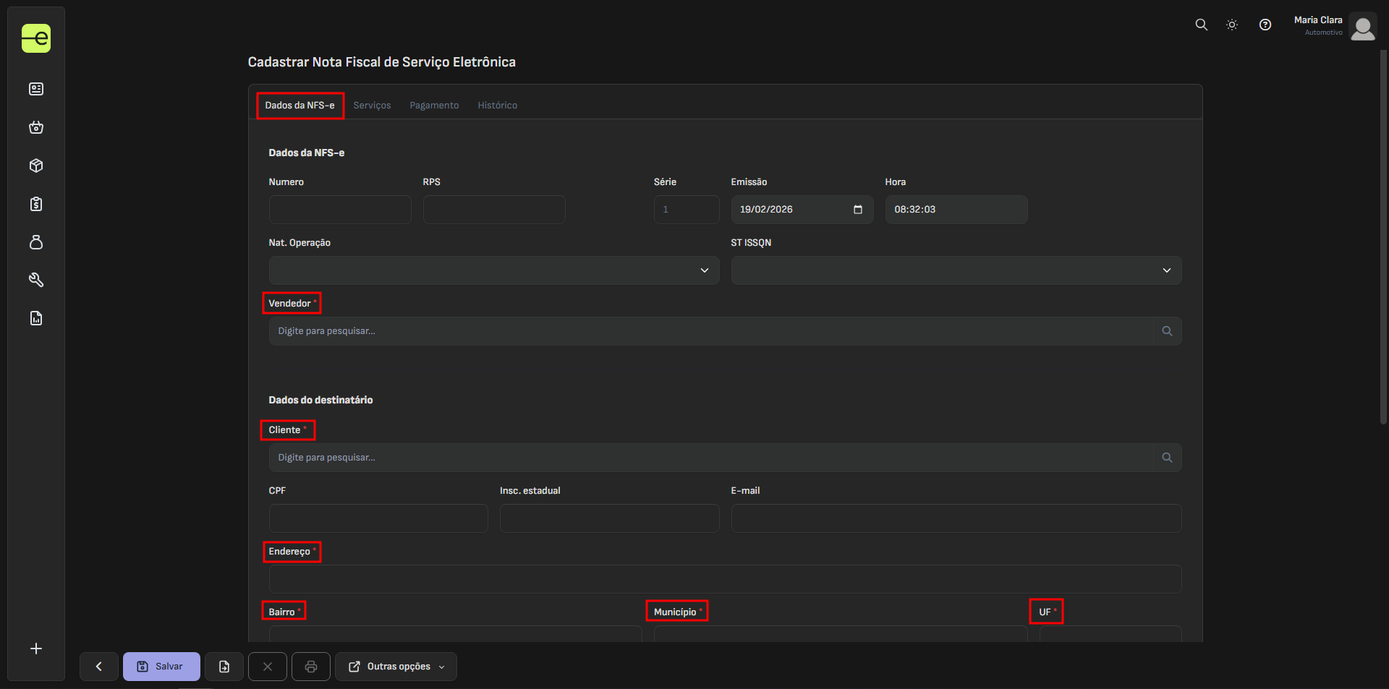Open the package box sidebar icon
Image resolution: width=1389 pixels, height=689 pixels.
tap(36, 166)
